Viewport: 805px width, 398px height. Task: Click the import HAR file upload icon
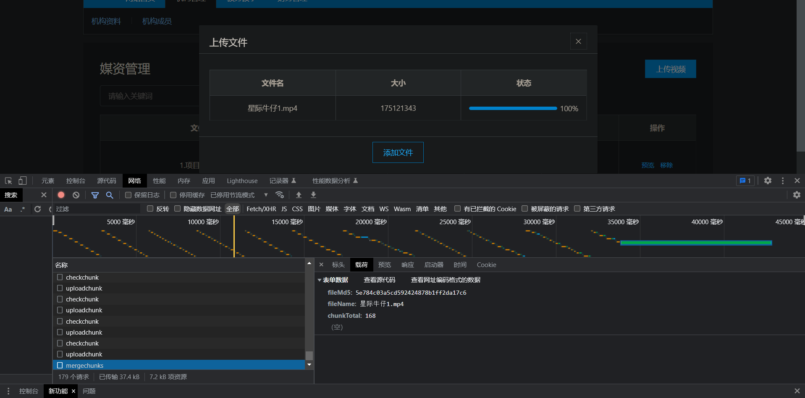pyautogui.click(x=299, y=195)
